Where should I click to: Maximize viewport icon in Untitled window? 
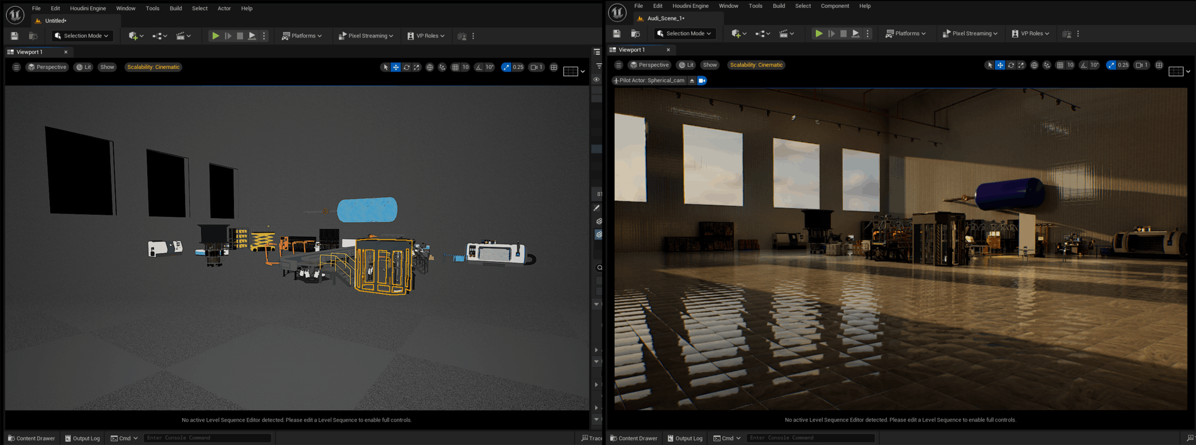pyautogui.click(x=554, y=67)
